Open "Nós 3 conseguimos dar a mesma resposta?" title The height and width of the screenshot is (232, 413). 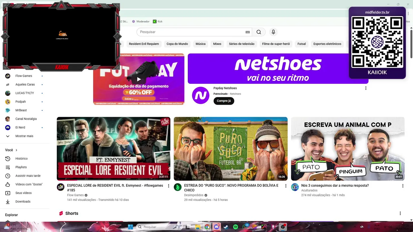coord(335,186)
